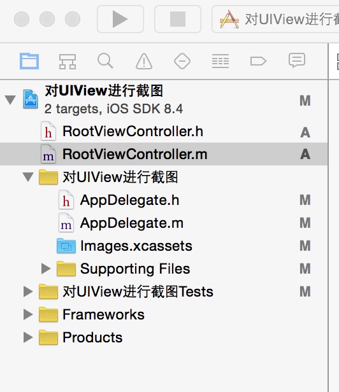Run the project with the Play button
This screenshot has width=339, height=392.
click(120, 19)
